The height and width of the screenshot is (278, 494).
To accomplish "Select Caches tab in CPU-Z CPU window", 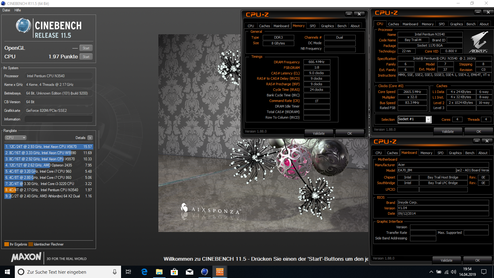I will (x=393, y=24).
